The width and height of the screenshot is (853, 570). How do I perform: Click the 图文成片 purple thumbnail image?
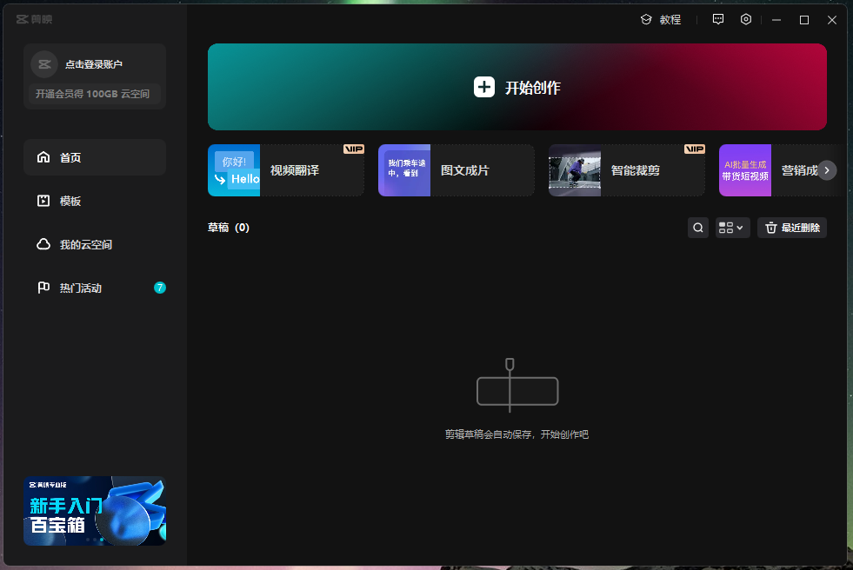[x=404, y=170]
